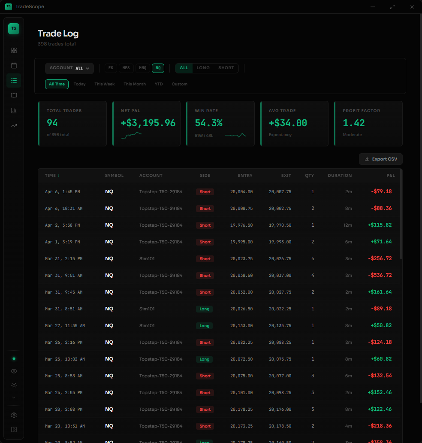Viewport: 422px width, 443px height.
Task: Select the MNQ symbol filter
Action: tap(142, 68)
